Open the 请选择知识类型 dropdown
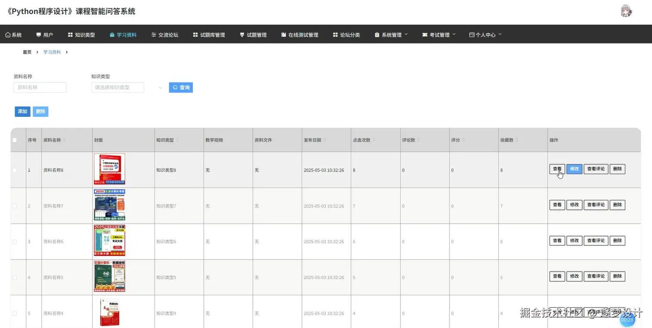652x328 pixels. (x=118, y=87)
